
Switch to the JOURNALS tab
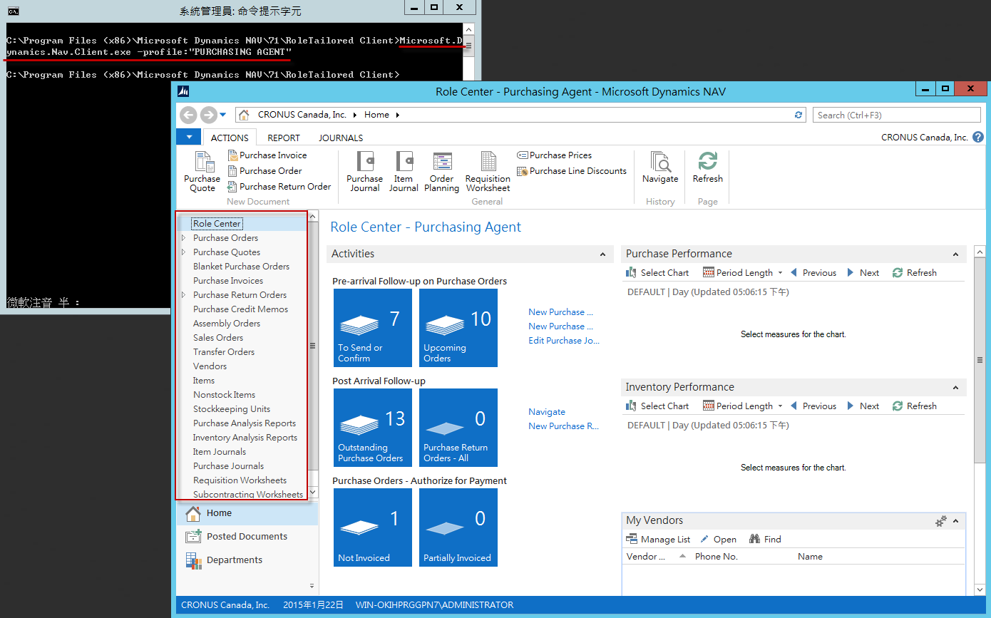(341, 138)
